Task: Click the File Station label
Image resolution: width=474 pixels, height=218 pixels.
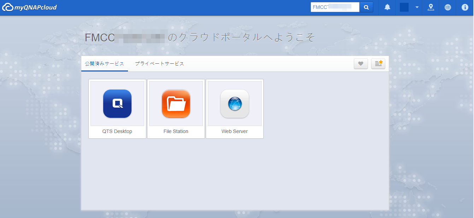Action: 176,131
